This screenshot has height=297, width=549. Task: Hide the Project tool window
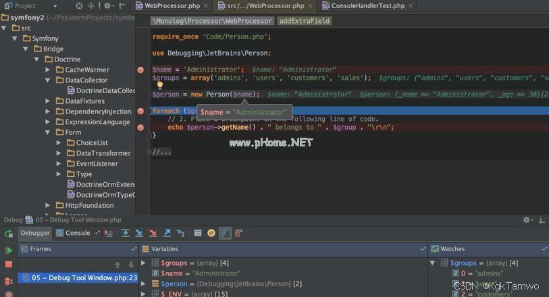point(122,5)
